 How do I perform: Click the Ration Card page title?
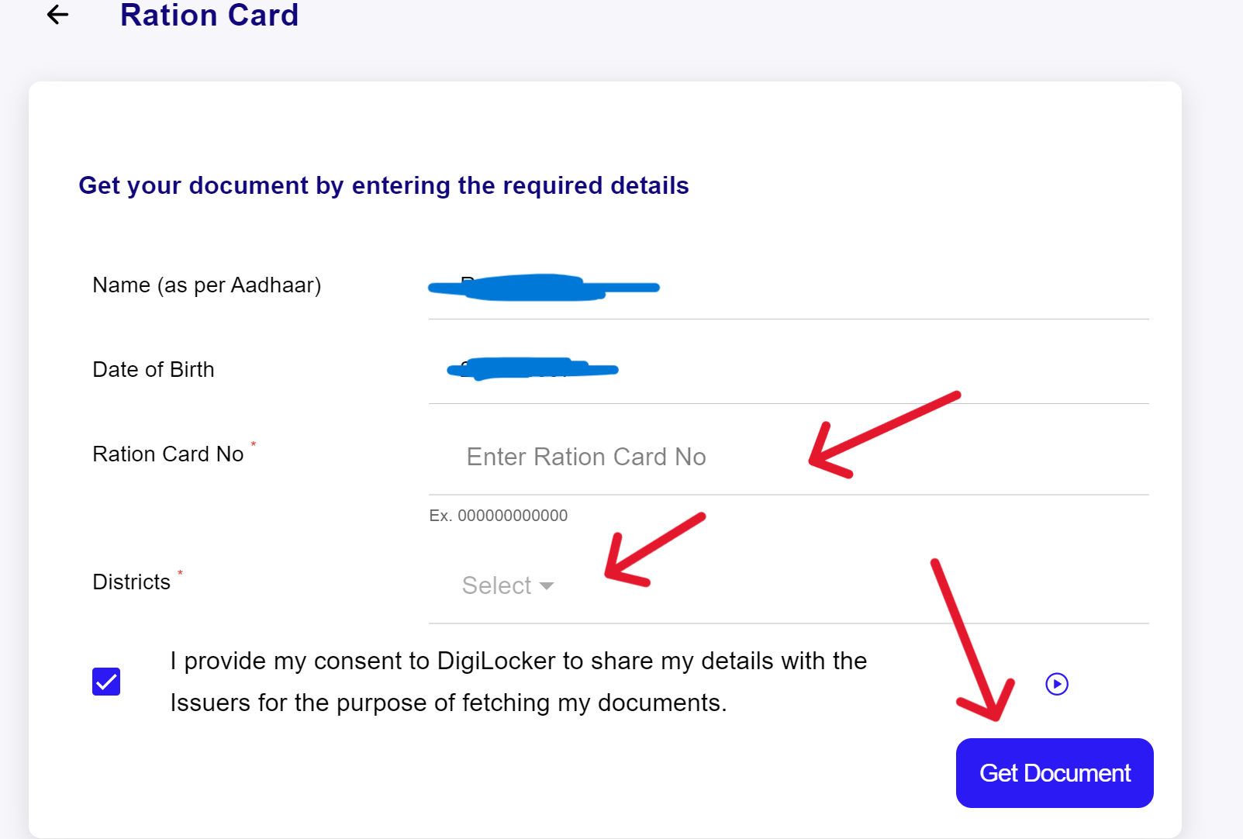209,16
